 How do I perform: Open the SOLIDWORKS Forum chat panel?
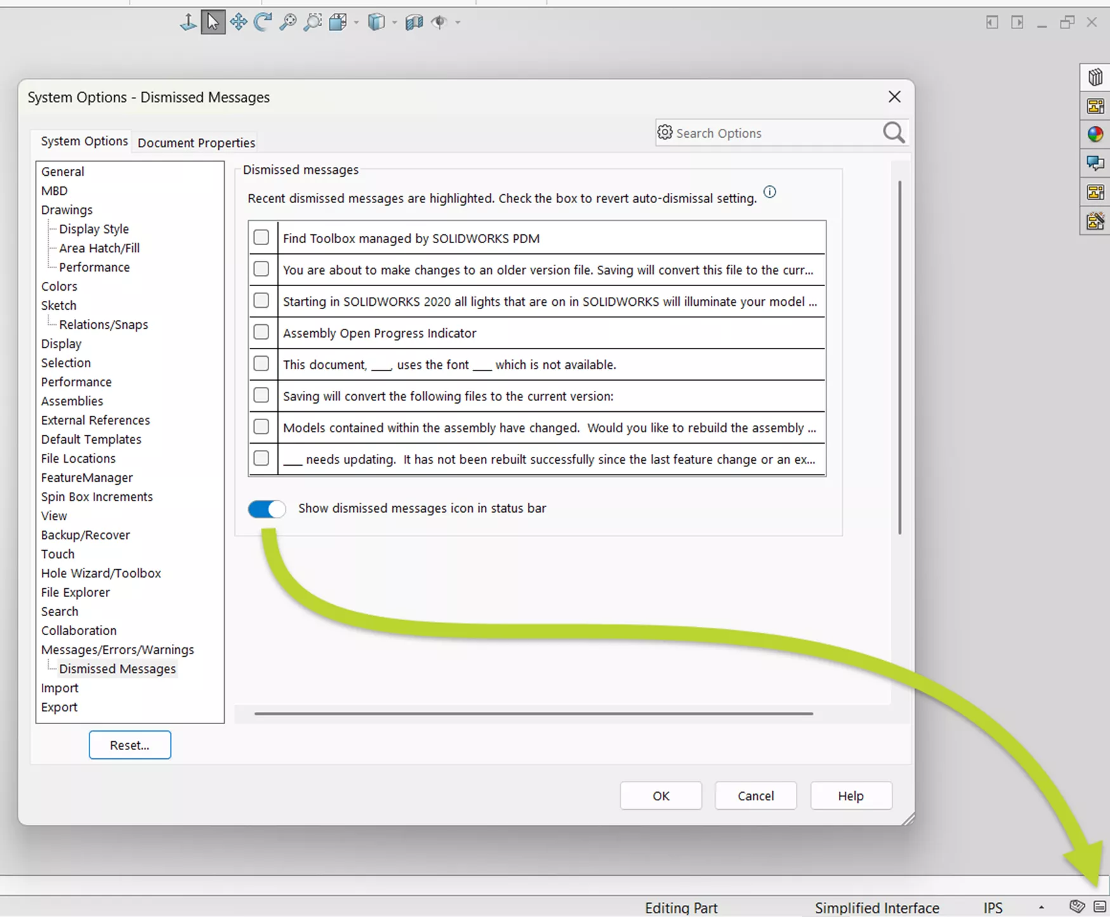tap(1095, 163)
